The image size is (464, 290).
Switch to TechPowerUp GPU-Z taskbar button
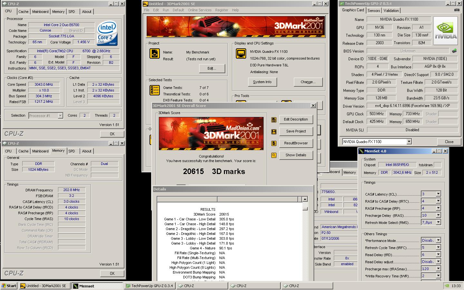[x=150, y=286]
